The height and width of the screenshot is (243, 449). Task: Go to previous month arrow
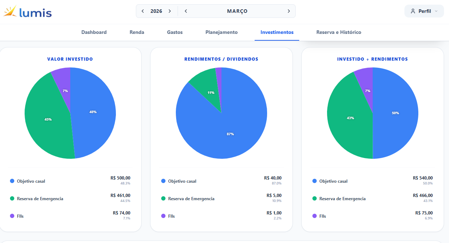click(186, 11)
